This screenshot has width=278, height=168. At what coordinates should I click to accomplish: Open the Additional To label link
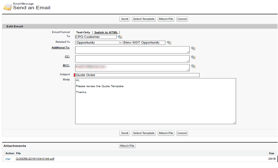pyautogui.click(x=60, y=47)
